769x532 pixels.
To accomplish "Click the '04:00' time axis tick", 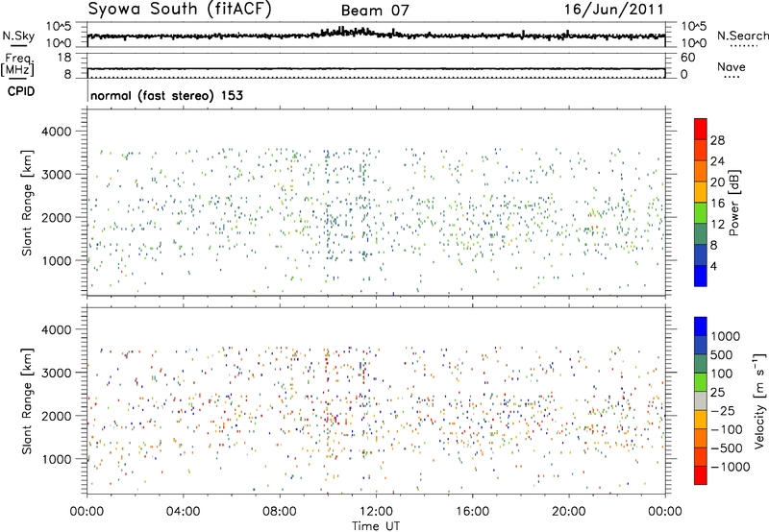I will click(183, 511).
